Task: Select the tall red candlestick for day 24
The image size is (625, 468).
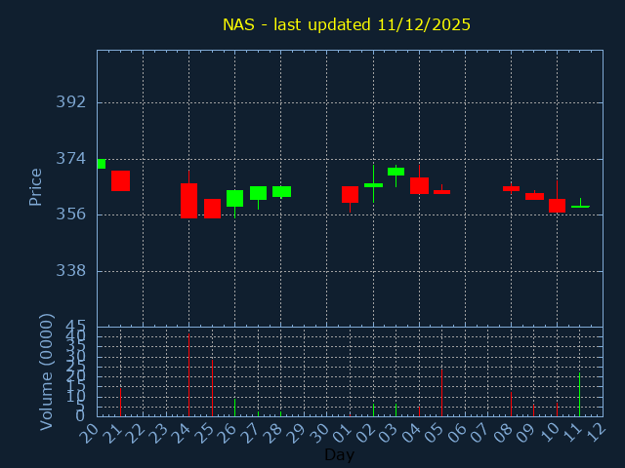Action: (x=188, y=201)
